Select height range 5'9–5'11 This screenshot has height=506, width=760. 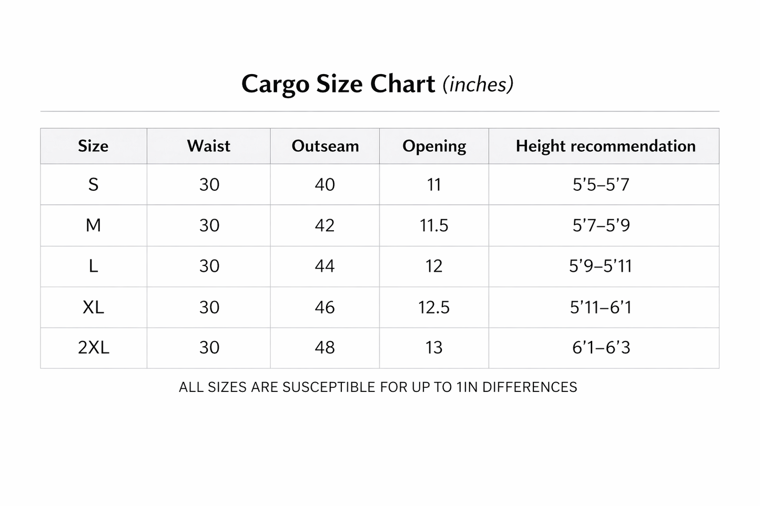click(601, 266)
